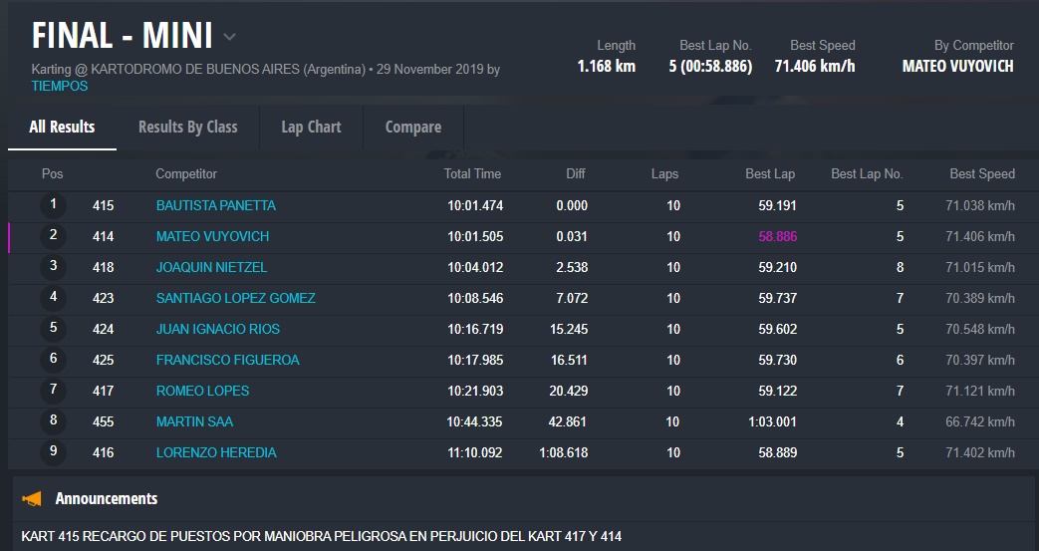Open SANTIAGO LOPEZ GOMEZ profile
The height and width of the screenshot is (551, 1039).
click(235, 298)
